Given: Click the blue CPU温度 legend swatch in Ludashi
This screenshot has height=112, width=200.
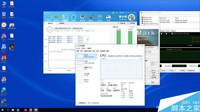Looking at the screenshot, I should click(50, 37).
